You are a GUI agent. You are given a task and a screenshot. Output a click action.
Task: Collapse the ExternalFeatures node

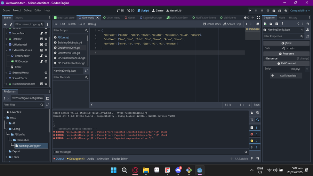pyautogui.click(x=7, y=50)
